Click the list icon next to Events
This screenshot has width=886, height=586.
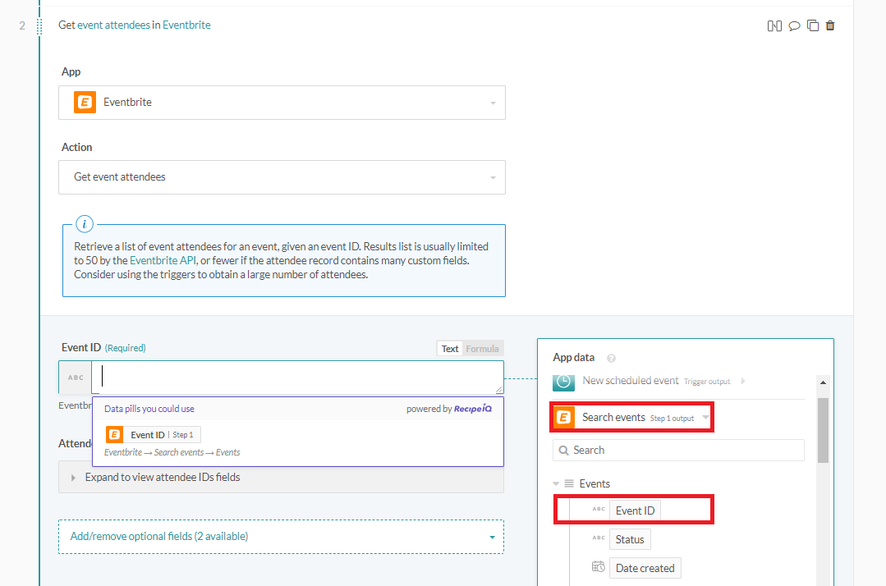[x=569, y=483]
